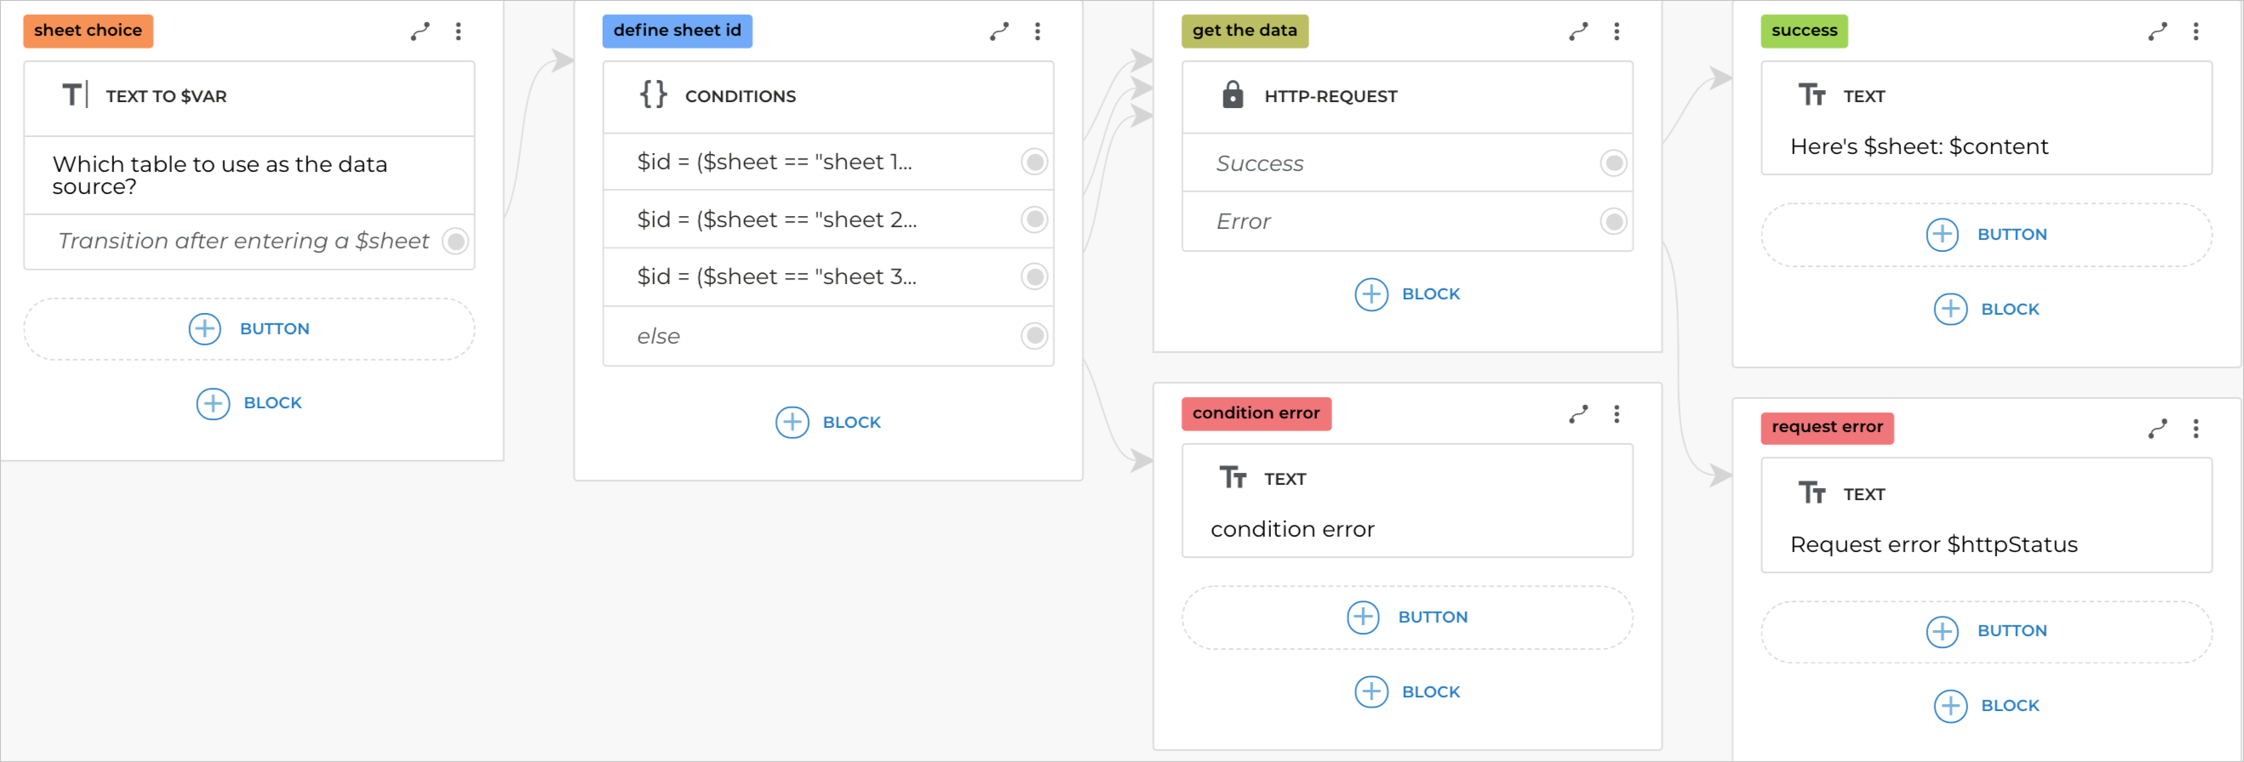The width and height of the screenshot is (2244, 762).
Task: Open the three-dot menu on success block
Action: click(2196, 31)
